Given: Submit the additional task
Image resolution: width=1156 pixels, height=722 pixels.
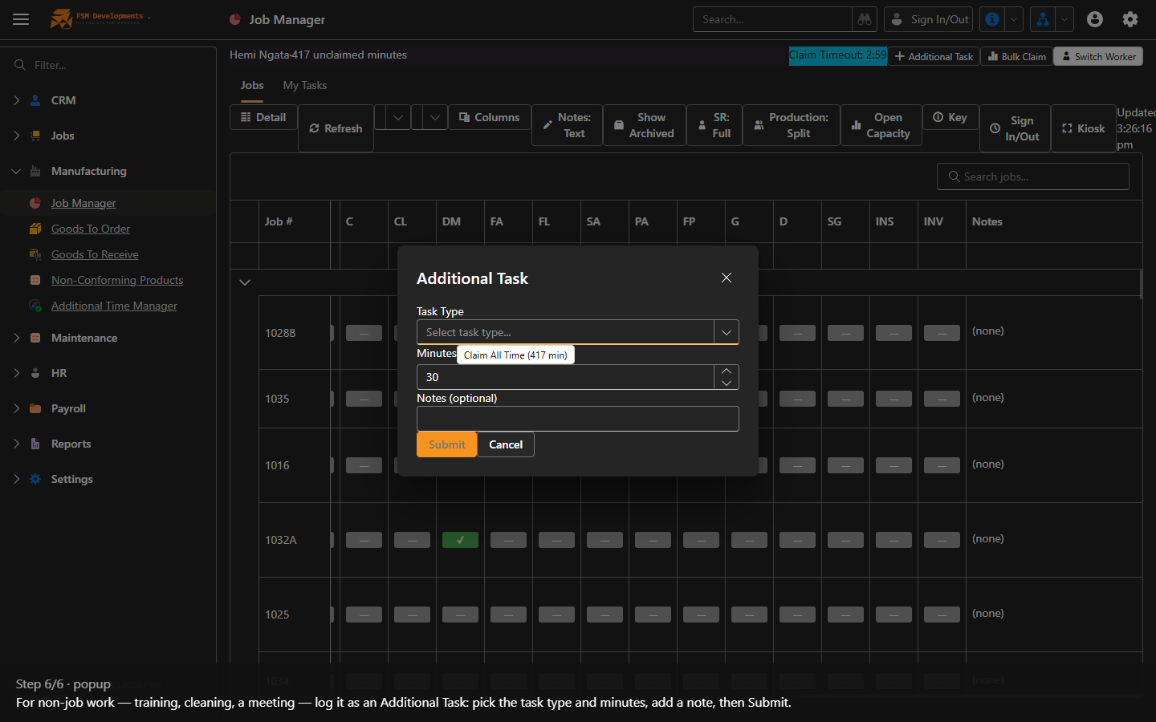Looking at the screenshot, I should tap(446, 444).
